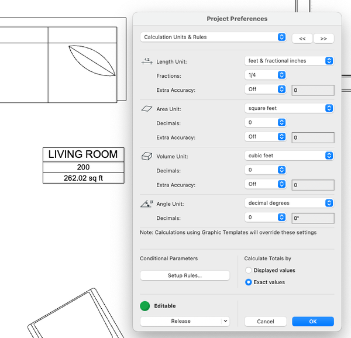Click the Cancel button
351x338 pixels.
point(265,321)
